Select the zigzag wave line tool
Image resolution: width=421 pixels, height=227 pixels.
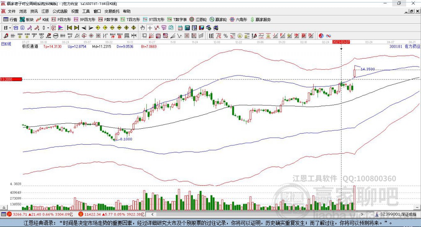tap(180, 36)
